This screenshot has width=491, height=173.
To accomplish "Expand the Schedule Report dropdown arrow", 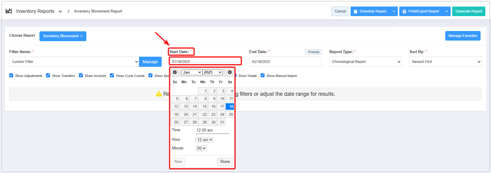I will point(394,11).
